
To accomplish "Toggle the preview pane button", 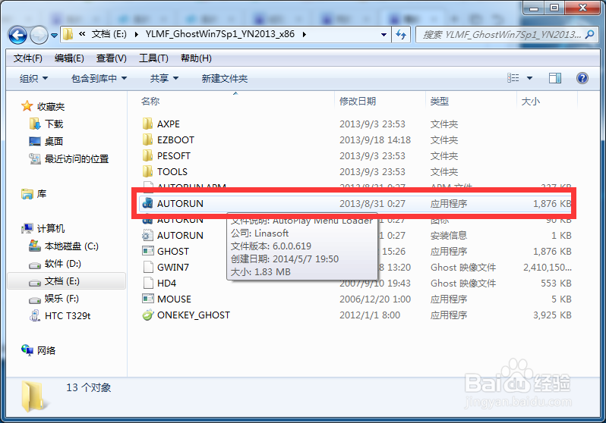I will pyautogui.click(x=555, y=78).
